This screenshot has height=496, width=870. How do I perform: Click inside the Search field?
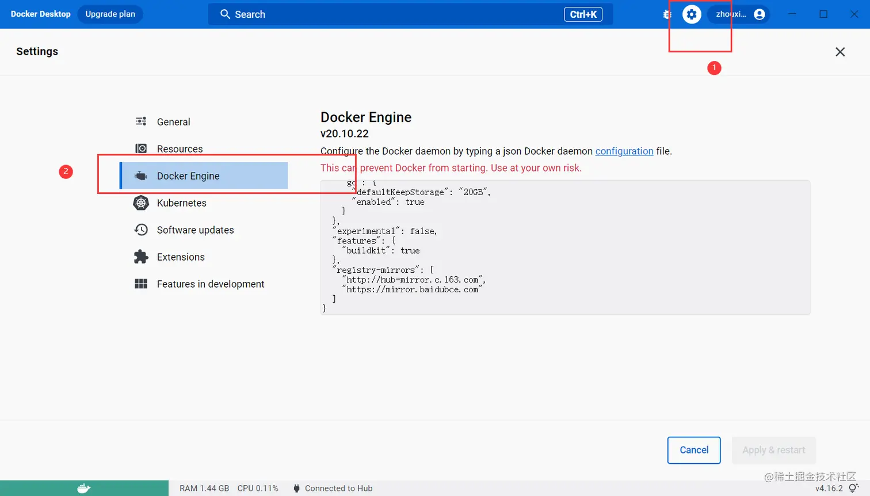(x=410, y=14)
